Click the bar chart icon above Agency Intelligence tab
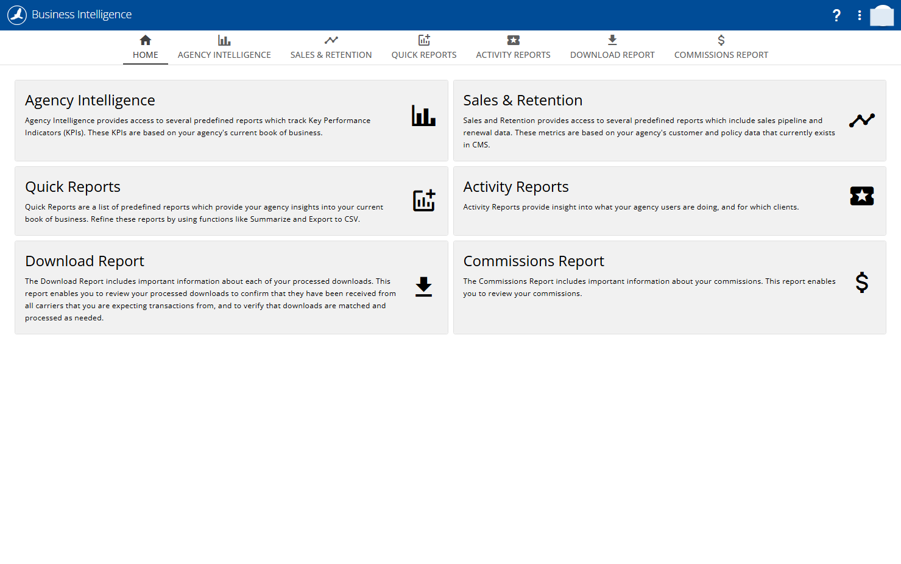901x564 pixels. click(x=224, y=40)
